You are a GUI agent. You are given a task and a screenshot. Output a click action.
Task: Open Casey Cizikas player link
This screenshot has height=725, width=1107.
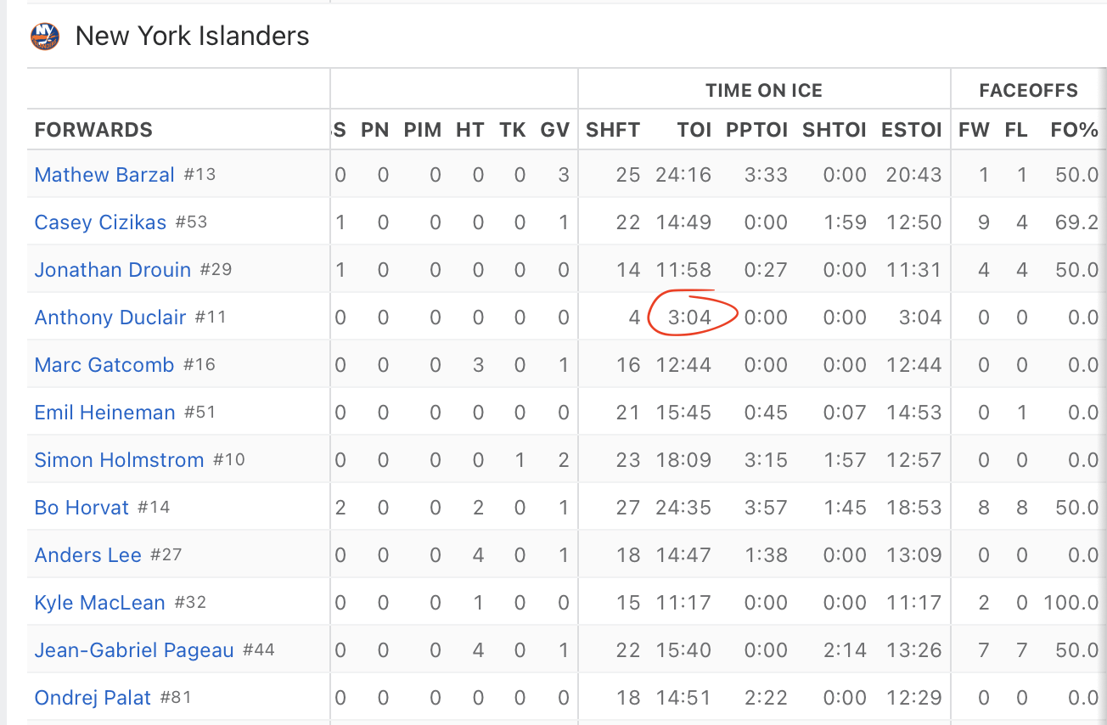[100, 222]
